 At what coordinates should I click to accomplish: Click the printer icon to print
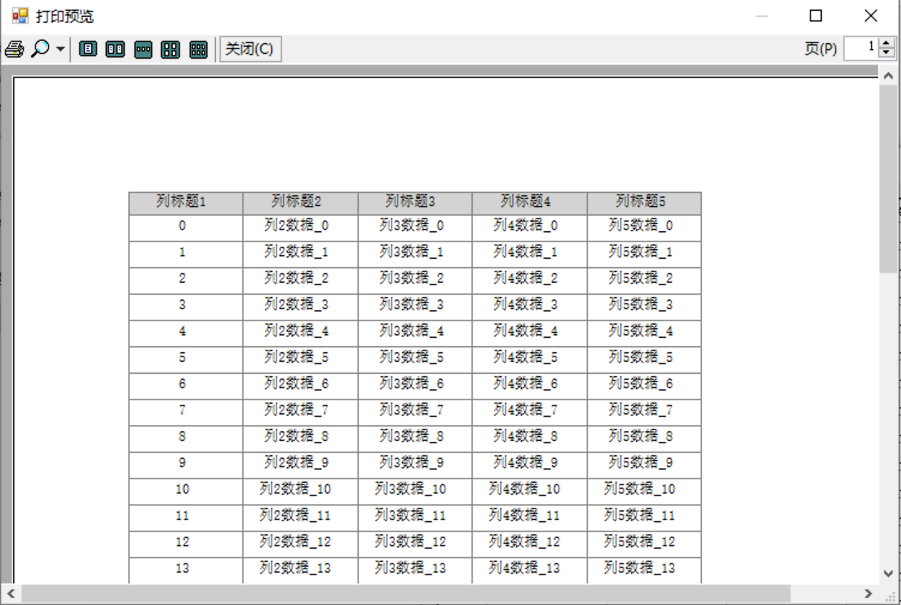(14, 49)
